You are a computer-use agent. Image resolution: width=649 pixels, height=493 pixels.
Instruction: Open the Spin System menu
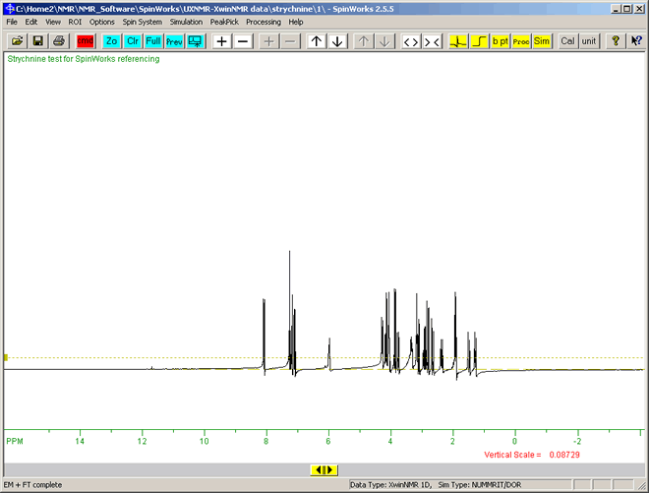click(142, 22)
